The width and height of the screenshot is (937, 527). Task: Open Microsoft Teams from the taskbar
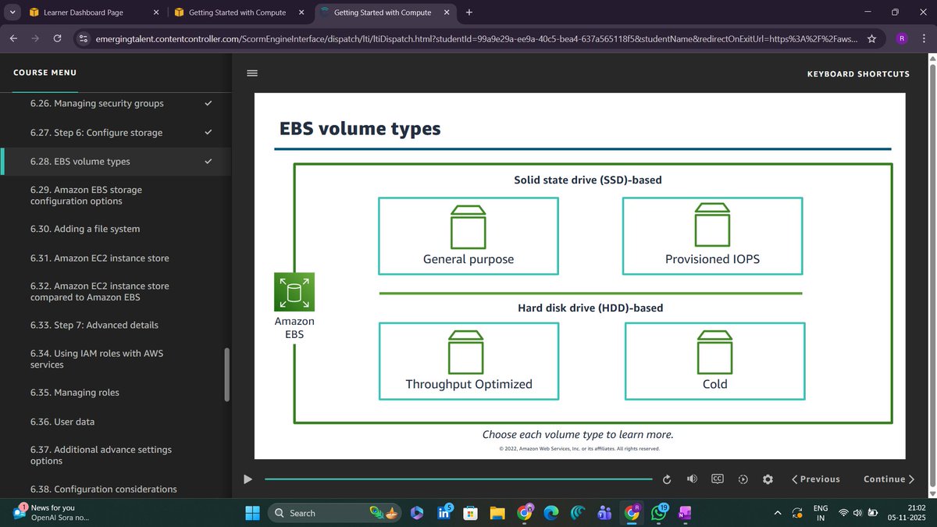(x=605, y=513)
